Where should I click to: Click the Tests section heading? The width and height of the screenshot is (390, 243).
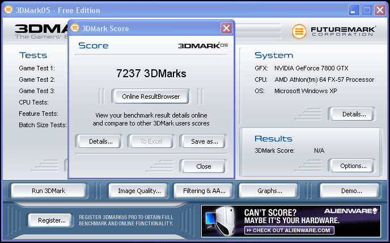[33, 55]
